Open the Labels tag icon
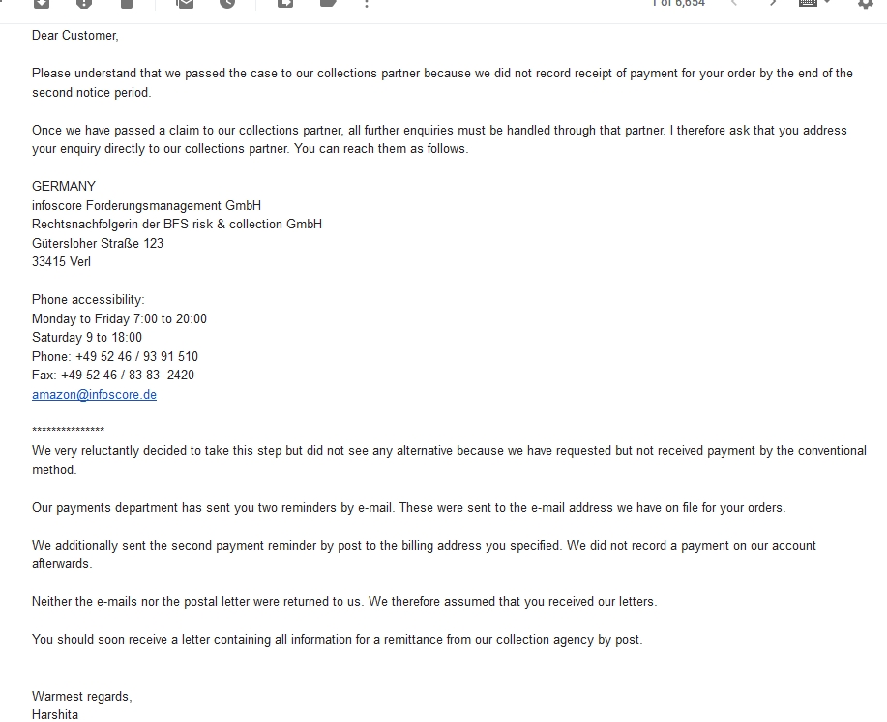 [x=328, y=3]
